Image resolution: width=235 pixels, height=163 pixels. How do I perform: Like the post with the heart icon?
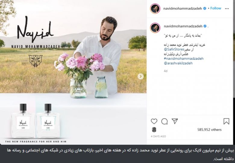pyautogui.click(x=154, y=121)
